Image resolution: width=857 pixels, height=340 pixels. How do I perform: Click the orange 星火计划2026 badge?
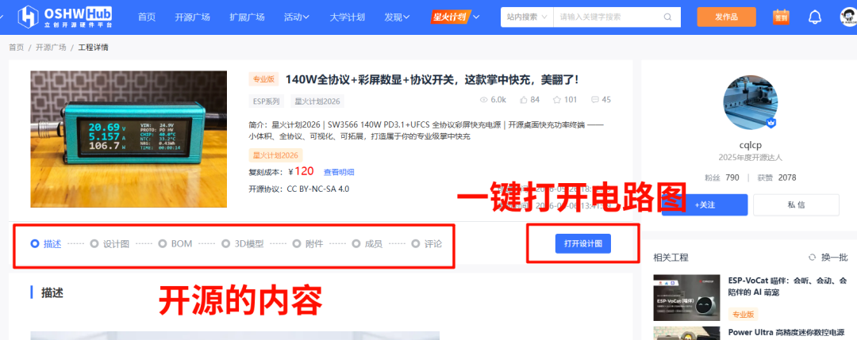pos(275,155)
